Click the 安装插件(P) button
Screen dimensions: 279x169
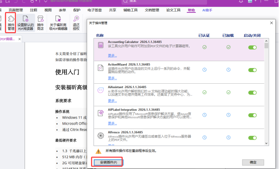108,163
